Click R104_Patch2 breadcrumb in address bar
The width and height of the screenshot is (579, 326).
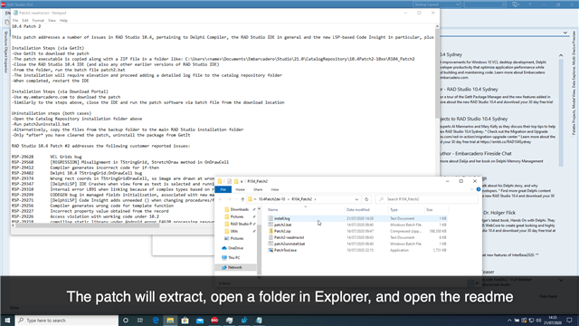[301, 199]
